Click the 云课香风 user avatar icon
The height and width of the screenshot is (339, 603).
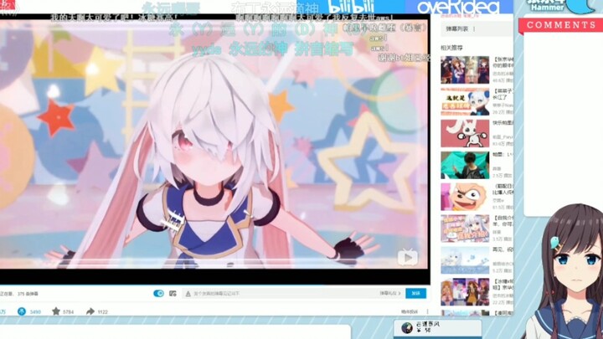tap(406, 327)
